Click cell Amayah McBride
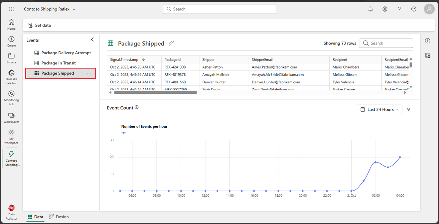Image resolution: width=439 pixels, height=224 pixels. click(224, 74)
